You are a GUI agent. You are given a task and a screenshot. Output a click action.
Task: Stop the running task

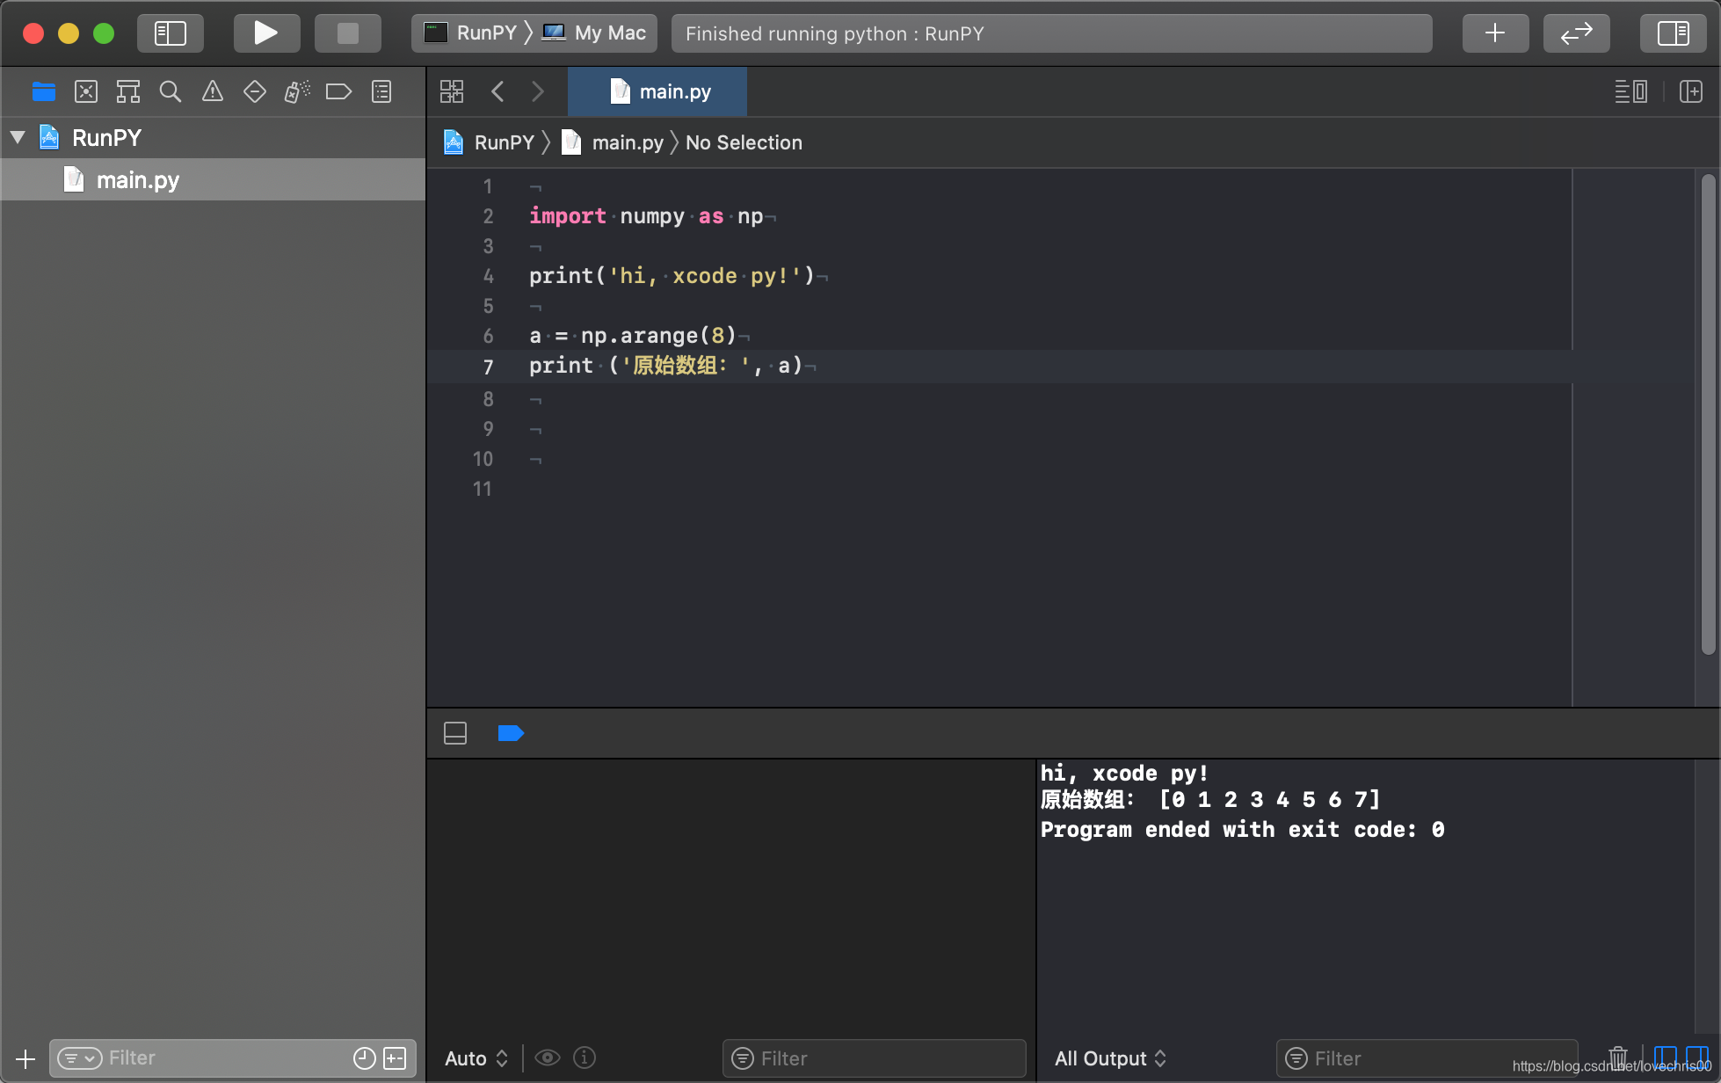tap(348, 33)
